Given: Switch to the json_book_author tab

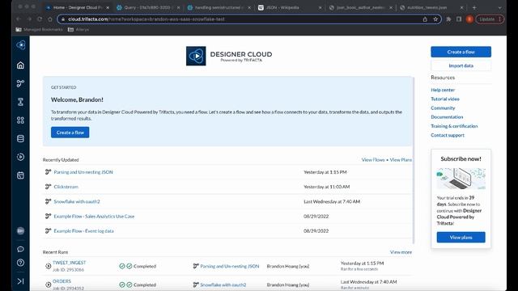Looking at the screenshot, I should pyautogui.click(x=361, y=7).
